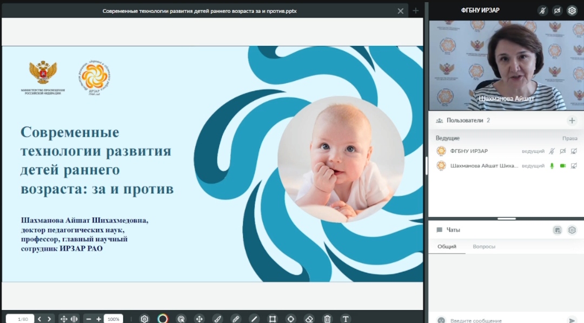This screenshot has height=323, width=584.
Task: Pick the straight line tool
Action: pyautogui.click(x=254, y=319)
